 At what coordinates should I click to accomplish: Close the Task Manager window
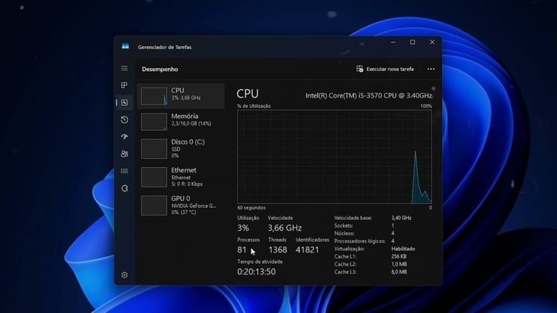[x=432, y=42]
